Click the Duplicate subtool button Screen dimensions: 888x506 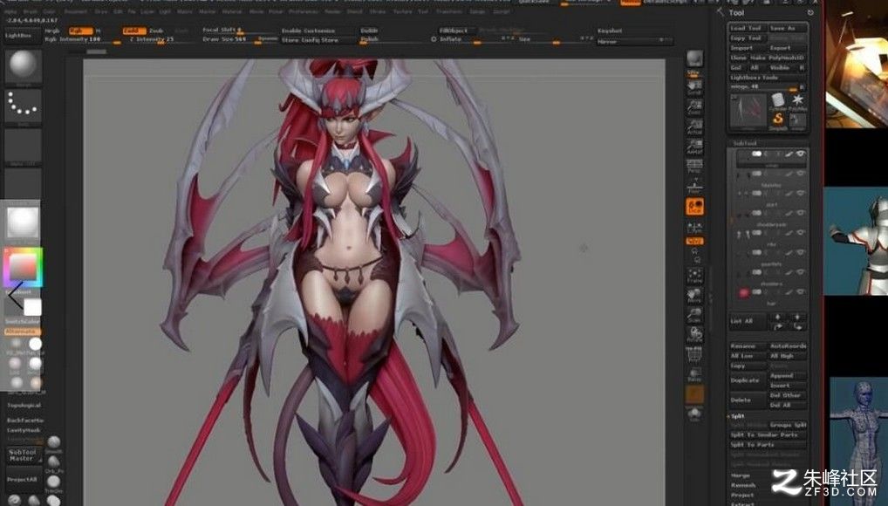748,380
